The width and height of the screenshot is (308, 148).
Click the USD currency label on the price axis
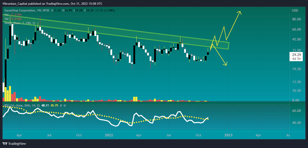tap(295, 10)
